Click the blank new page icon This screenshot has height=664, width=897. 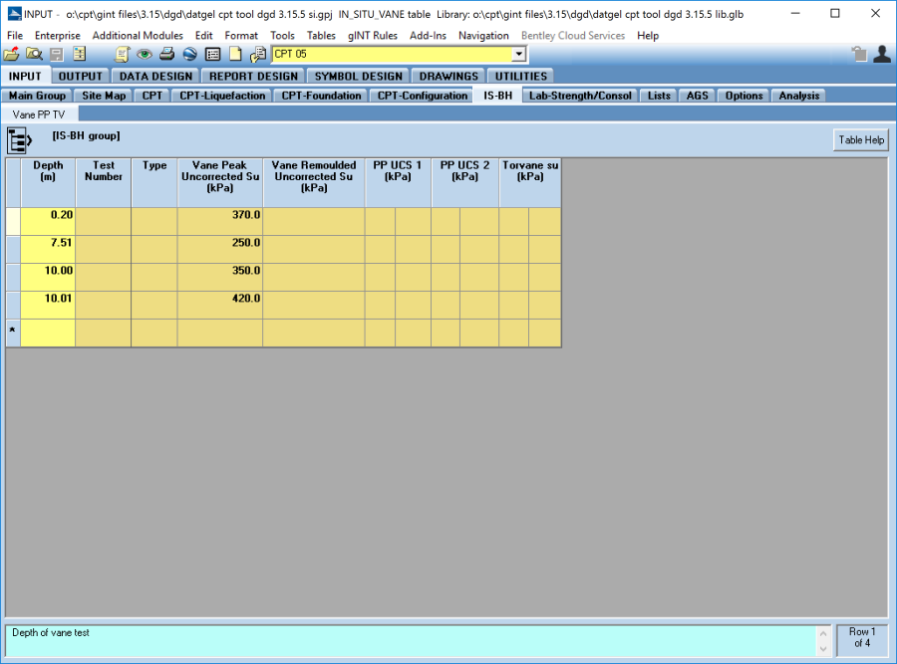235,55
